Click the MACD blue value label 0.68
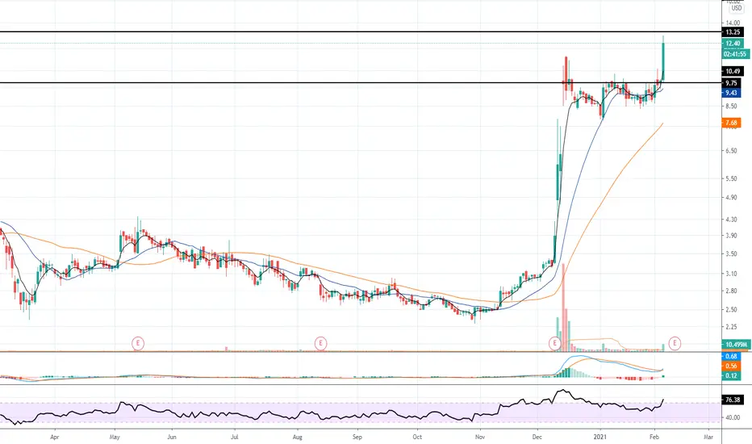 [731, 356]
